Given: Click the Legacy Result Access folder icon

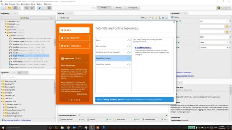Looking at the screenshot, I should click(6, 110).
